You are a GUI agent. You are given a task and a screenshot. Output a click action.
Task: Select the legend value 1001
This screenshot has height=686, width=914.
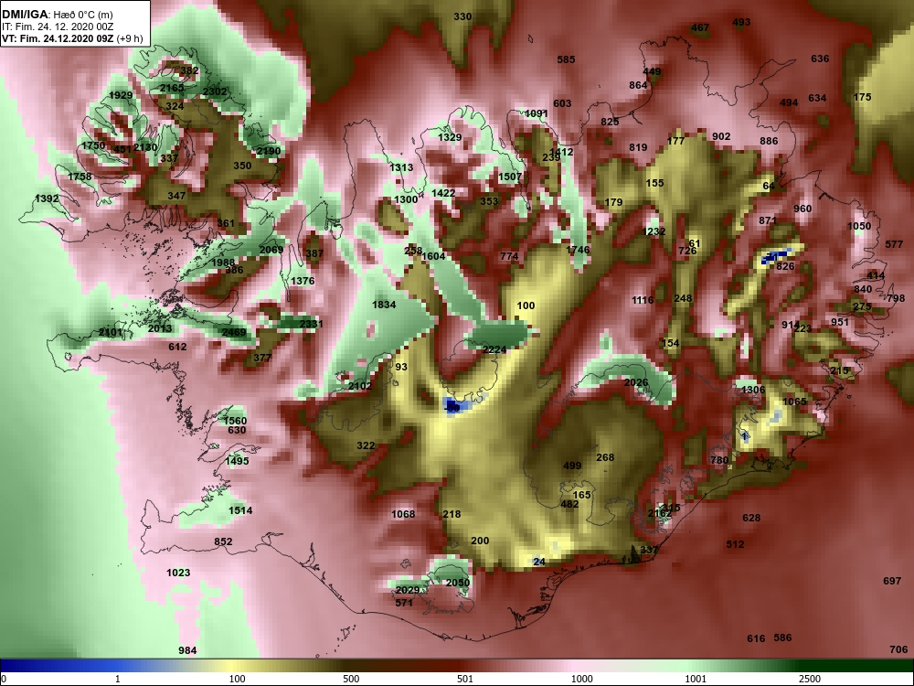(x=696, y=679)
